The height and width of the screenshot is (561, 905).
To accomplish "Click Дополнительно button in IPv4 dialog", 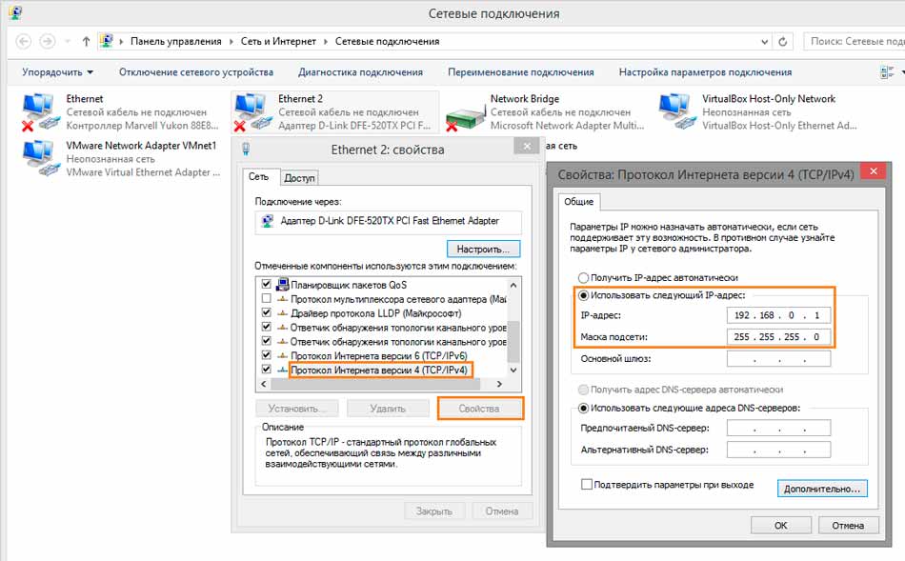I will 822,489.
